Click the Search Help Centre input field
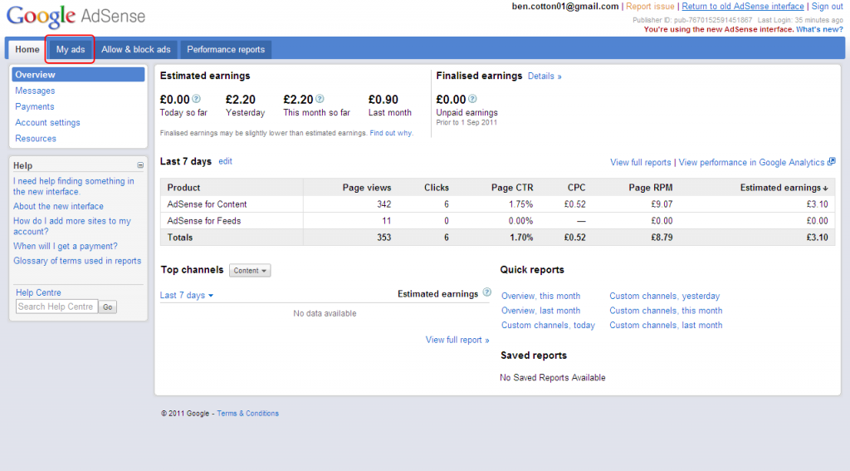This screenshot has height=471, width=850. [x=56, y=307]
